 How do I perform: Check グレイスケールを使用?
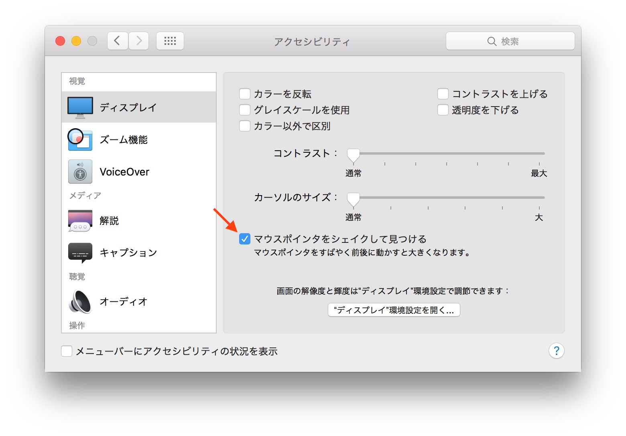(245, 110)
